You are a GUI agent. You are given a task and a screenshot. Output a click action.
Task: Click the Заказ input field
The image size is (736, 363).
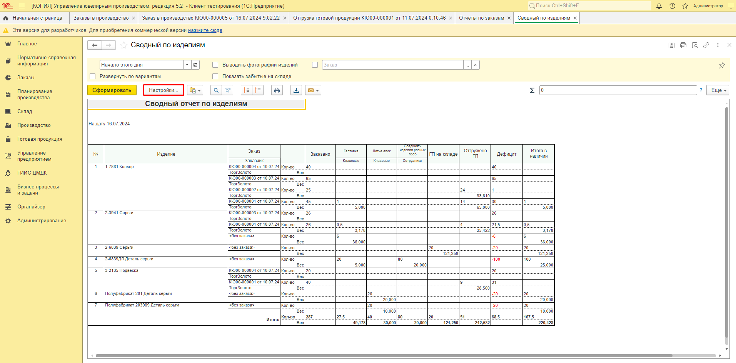click(x=392, y=65)
